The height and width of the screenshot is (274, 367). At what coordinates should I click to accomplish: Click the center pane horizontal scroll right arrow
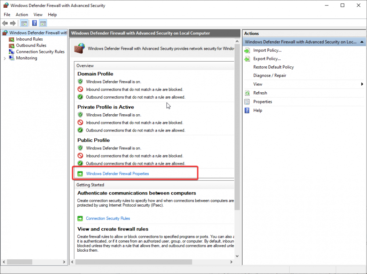tap(231, 262)
